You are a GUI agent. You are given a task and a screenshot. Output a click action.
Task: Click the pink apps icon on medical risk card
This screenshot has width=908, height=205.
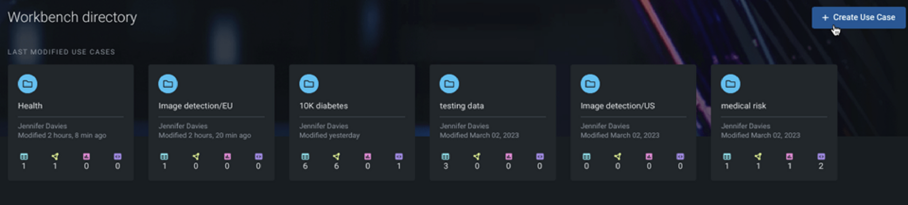[x=789, y=156]
